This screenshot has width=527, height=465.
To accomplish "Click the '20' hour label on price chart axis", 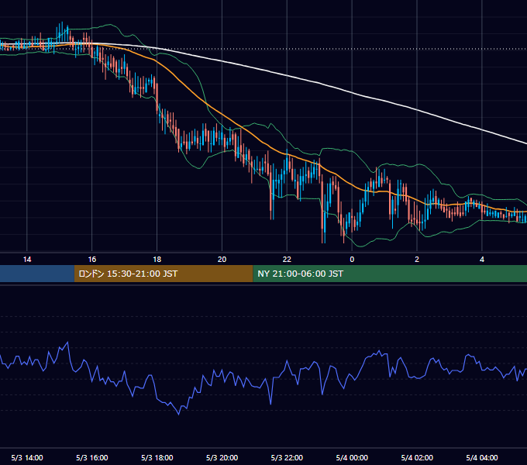I will (x=222, y=260).
